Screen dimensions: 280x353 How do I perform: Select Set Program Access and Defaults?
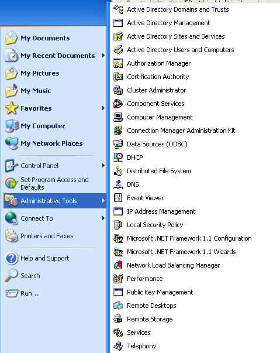click(x=55, y=183)
